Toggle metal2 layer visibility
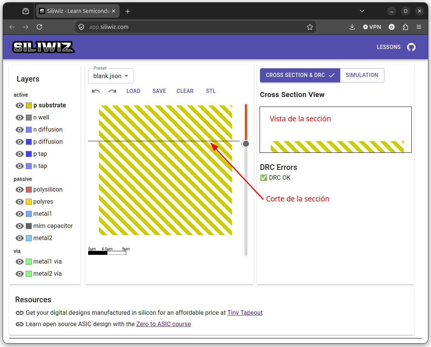The image size is (431, 347). tap(20, 238)
